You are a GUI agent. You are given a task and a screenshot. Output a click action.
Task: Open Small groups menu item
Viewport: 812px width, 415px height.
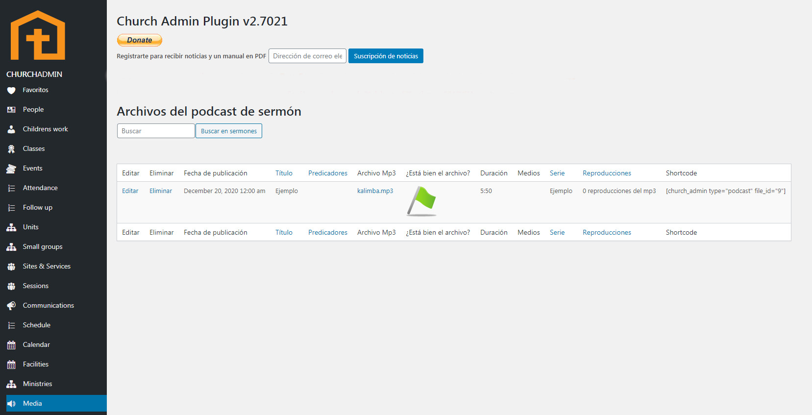tap(43, 247)
